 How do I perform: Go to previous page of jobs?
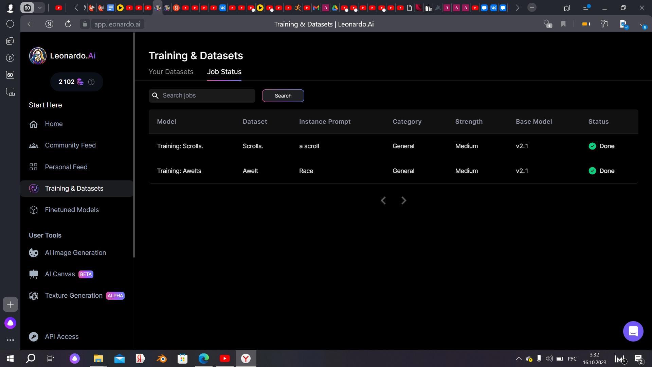tap(383, 201)
